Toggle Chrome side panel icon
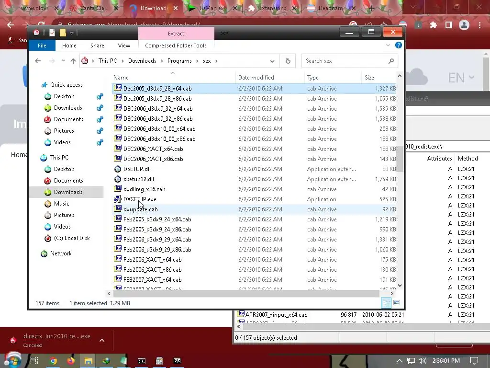 point(449,25)
